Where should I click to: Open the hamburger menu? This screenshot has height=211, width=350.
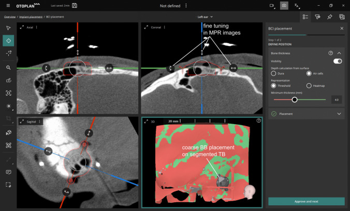8,6
